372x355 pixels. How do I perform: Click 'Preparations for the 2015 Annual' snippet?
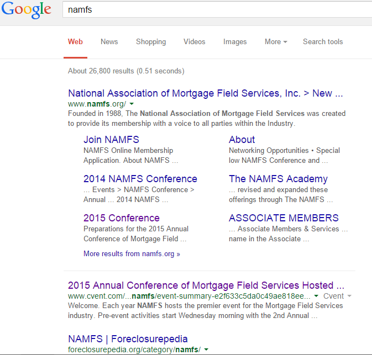[x=136, y=234]
